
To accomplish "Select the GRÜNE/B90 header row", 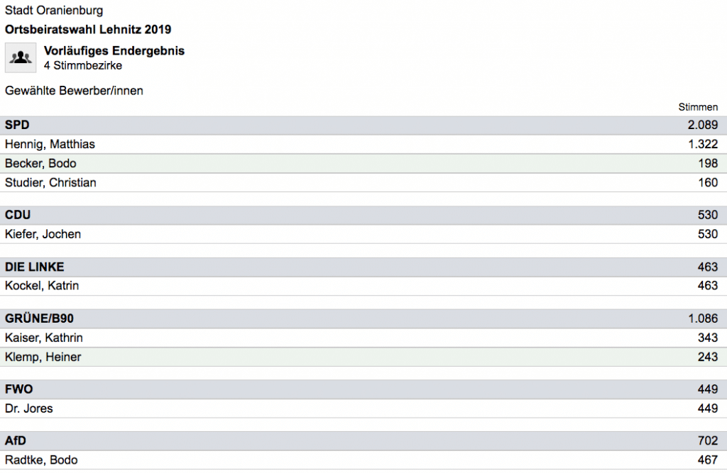I will pyautogui.click(x=363, y=318).
